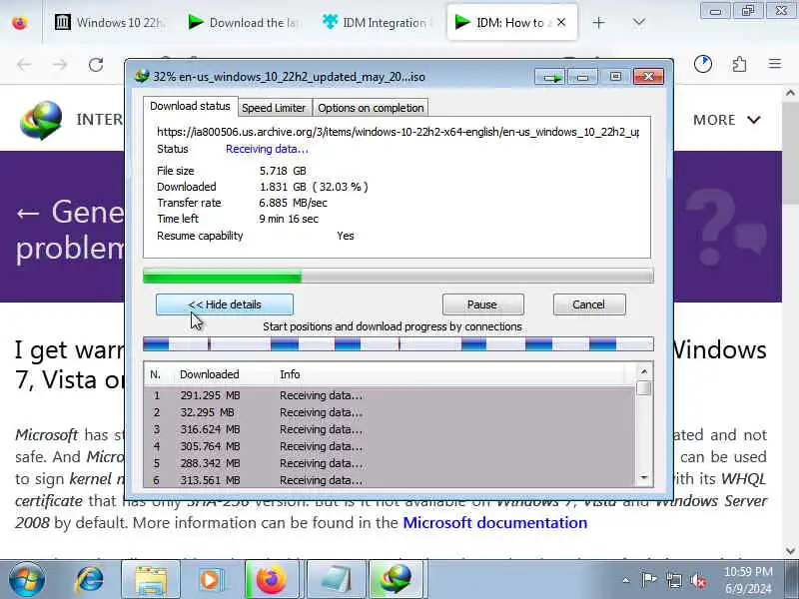
Task: Click the Firefox logo icon in tab bar
Action: pos(20,23)
